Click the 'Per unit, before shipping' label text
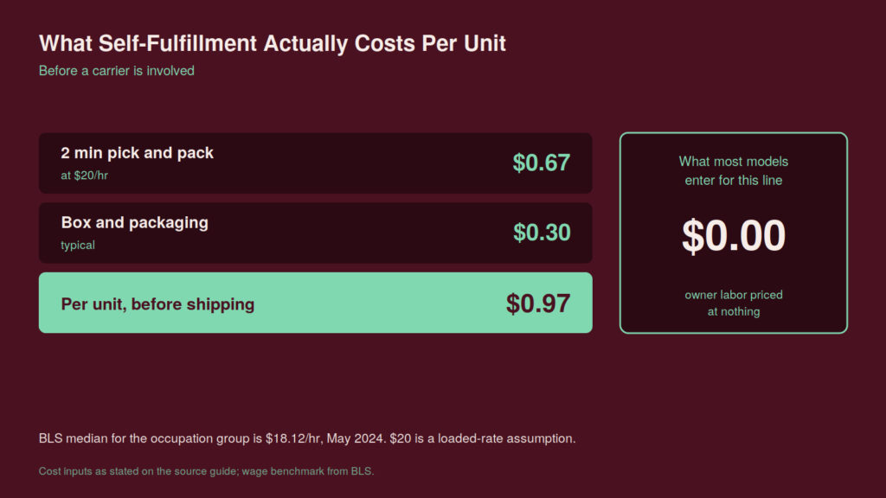 coord(157,303)
